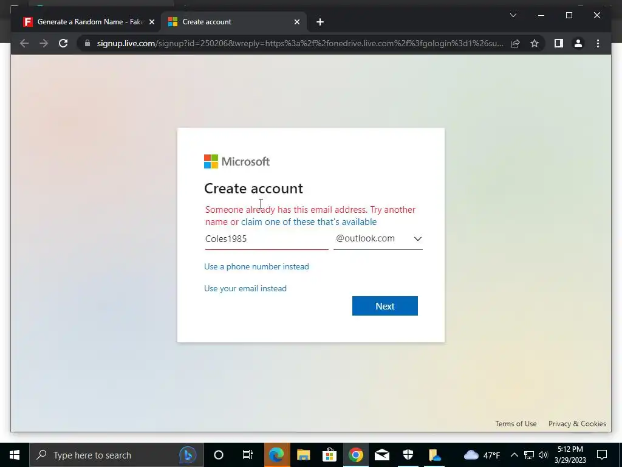Show hidden system tray icons
The image size is (622, 467).
coord(514,455)
